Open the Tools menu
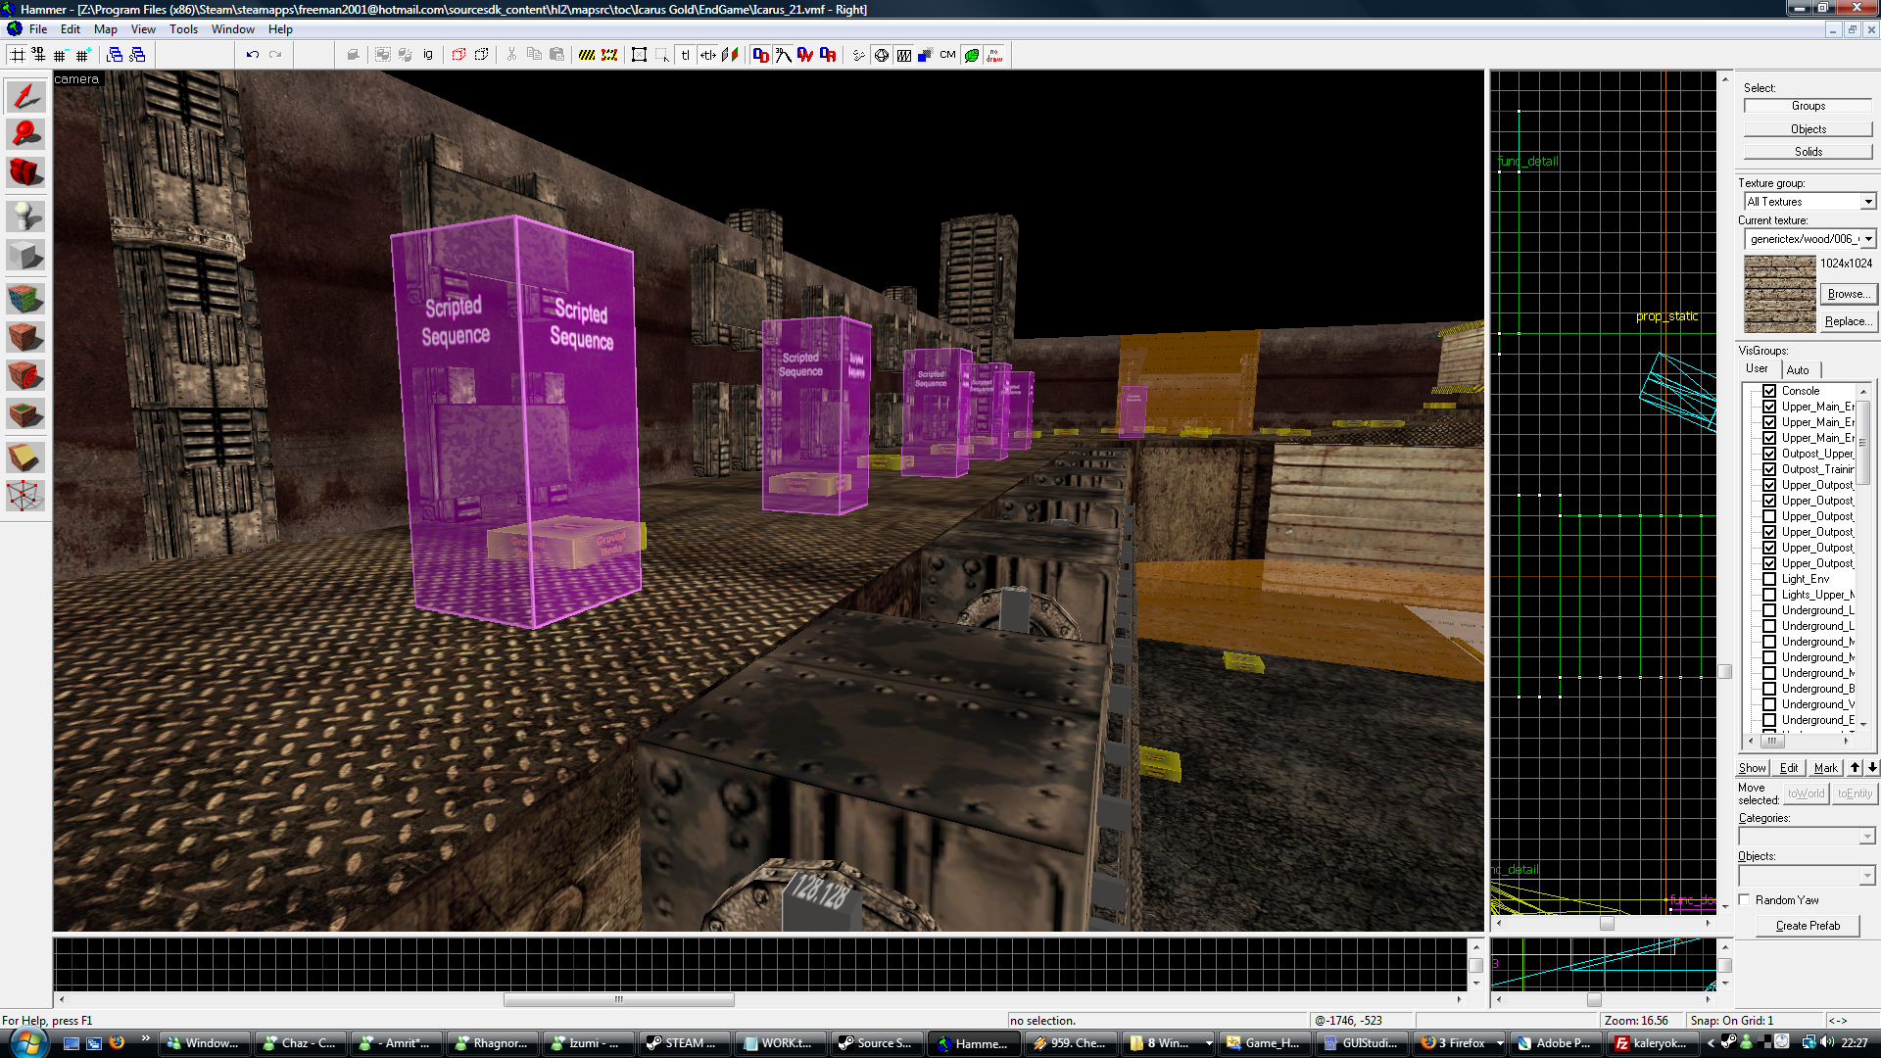Screen dimensions: 1881x1058 click(183, 29)
